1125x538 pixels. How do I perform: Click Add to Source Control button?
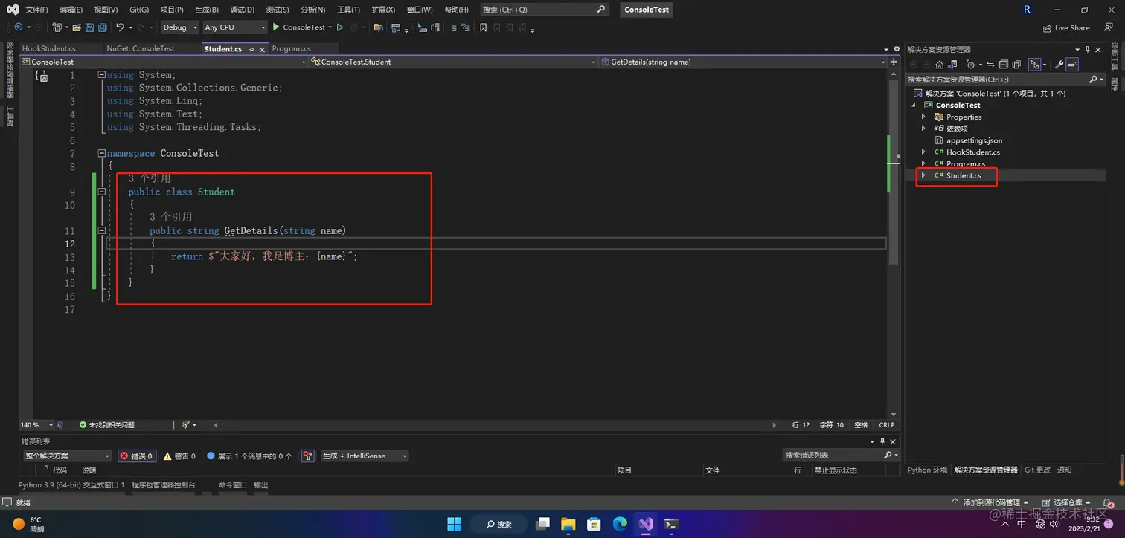tap(990, 503)
